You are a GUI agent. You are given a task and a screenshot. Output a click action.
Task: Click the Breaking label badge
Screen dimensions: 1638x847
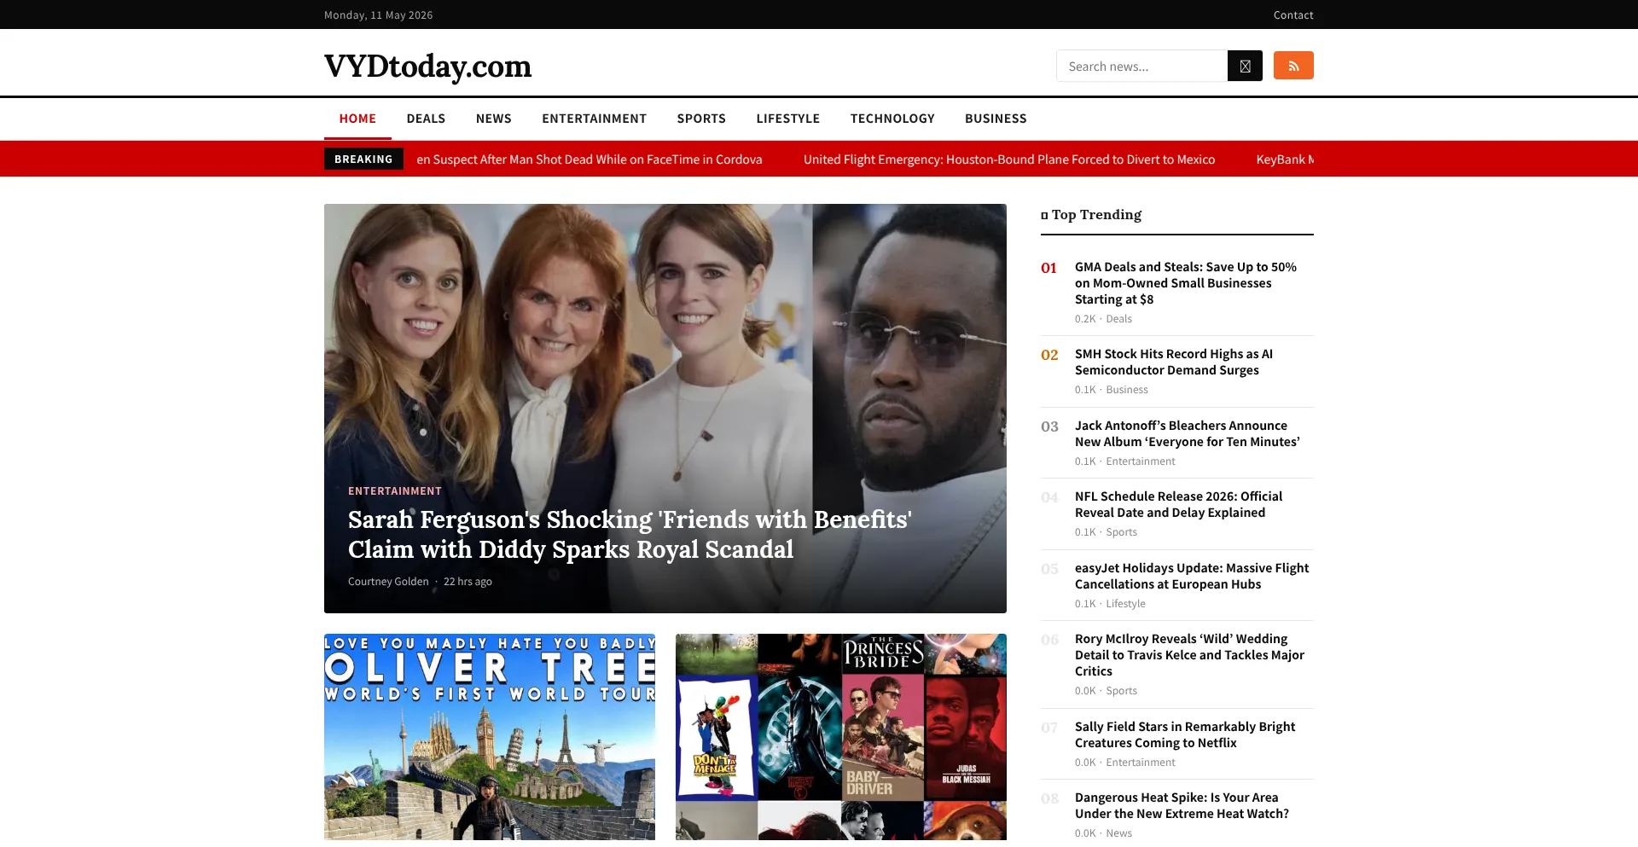pos(363,159)
